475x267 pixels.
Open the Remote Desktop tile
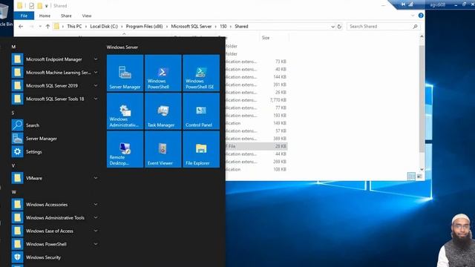[x=125, y=149]
